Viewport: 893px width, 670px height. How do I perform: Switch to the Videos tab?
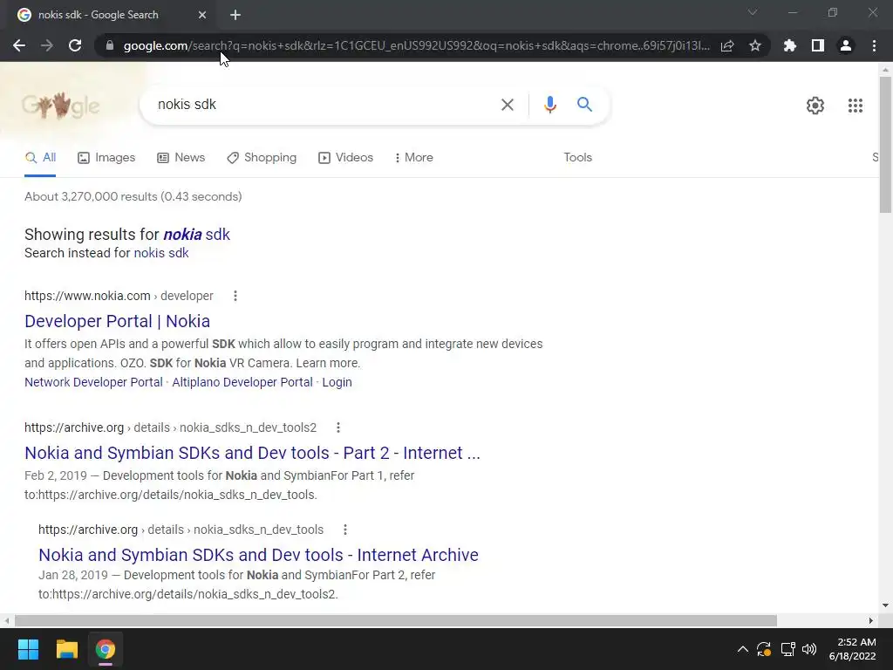[345, 158]
